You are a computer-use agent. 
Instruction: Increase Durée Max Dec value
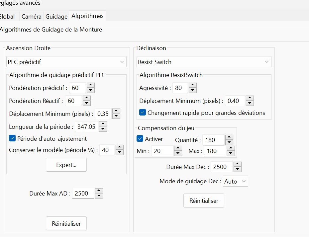237,164
